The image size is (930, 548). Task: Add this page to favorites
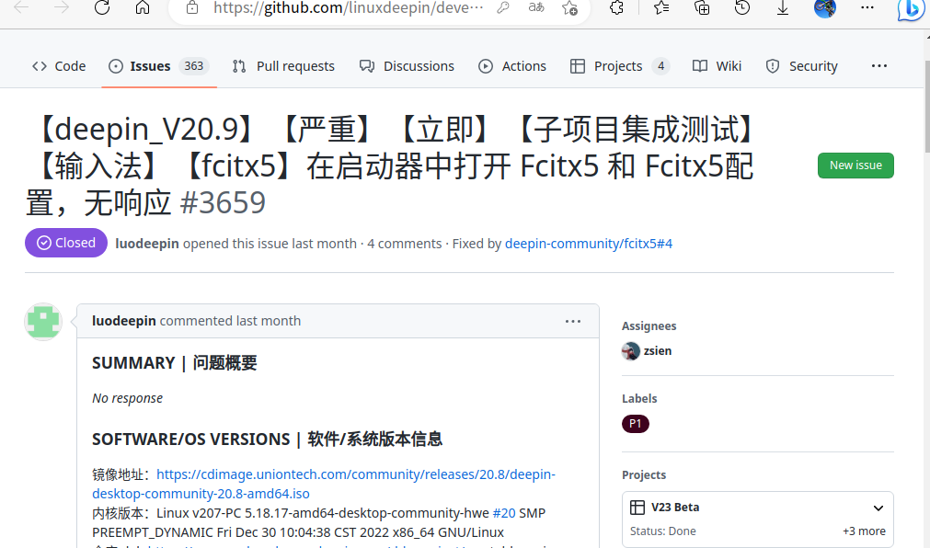click(x=569, y=10)
